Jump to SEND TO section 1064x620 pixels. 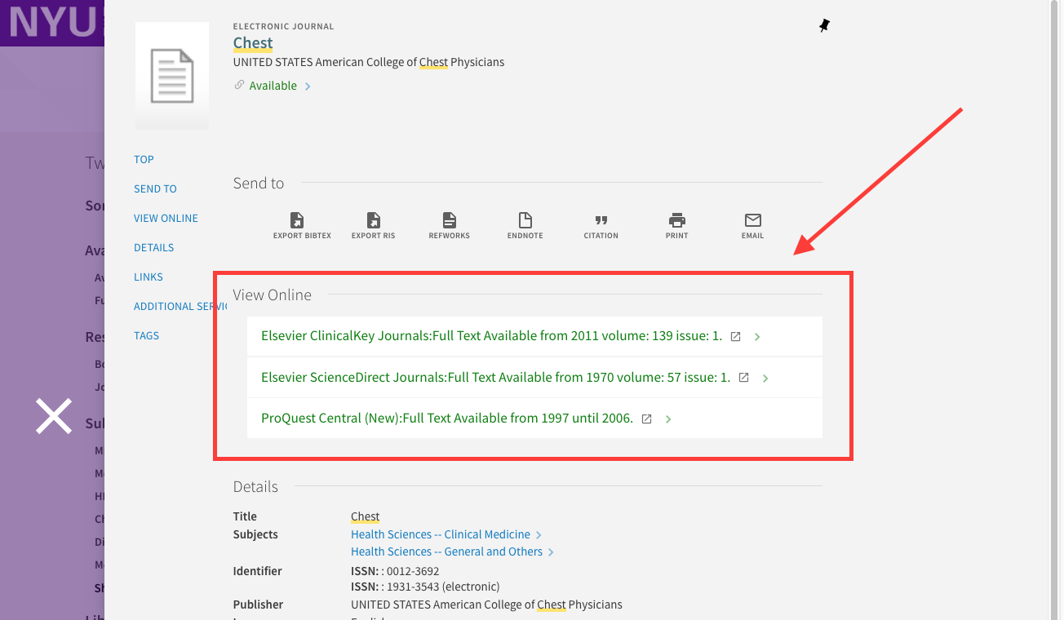(155, 188)
